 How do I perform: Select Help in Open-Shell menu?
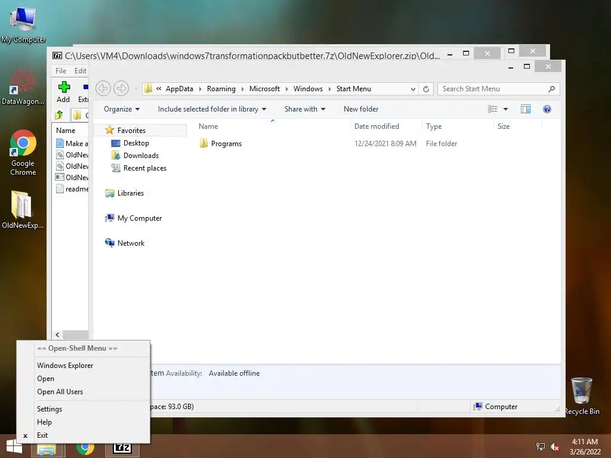tap(44, 422)
